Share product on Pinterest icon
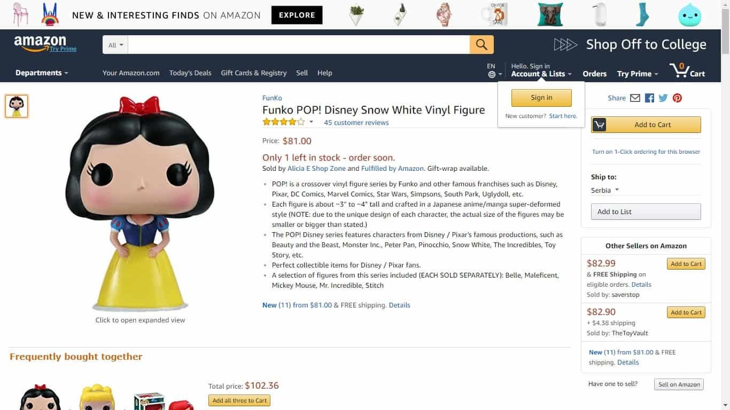The image size is (730, 410). 677,98
